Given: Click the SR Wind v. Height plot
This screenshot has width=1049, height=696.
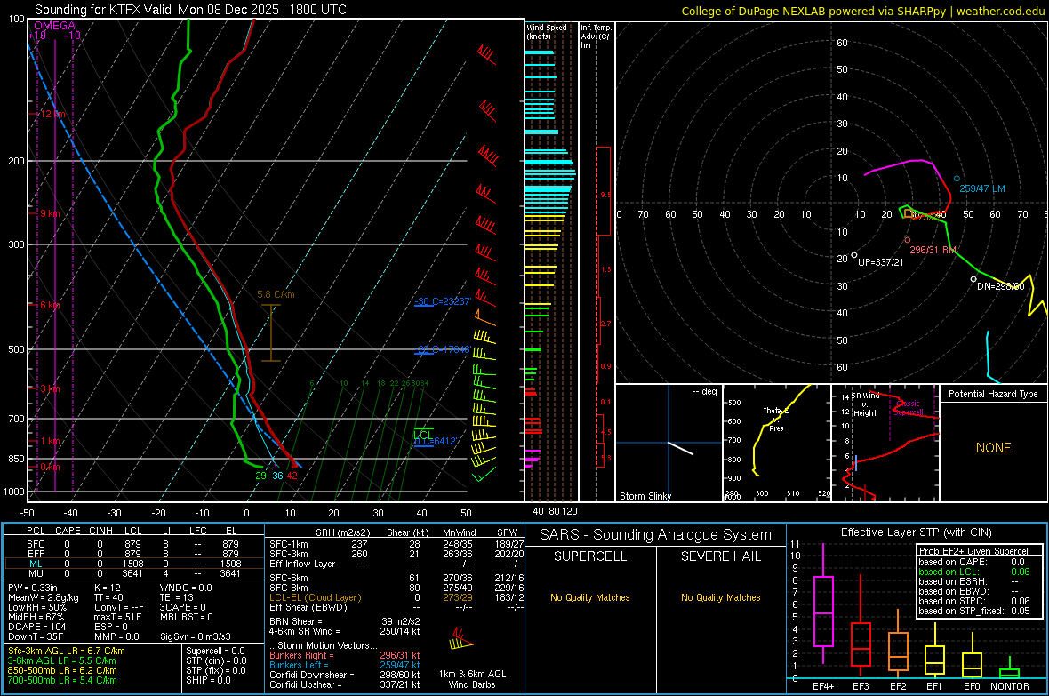Looking at the screenshot, I should click(885, 443).
